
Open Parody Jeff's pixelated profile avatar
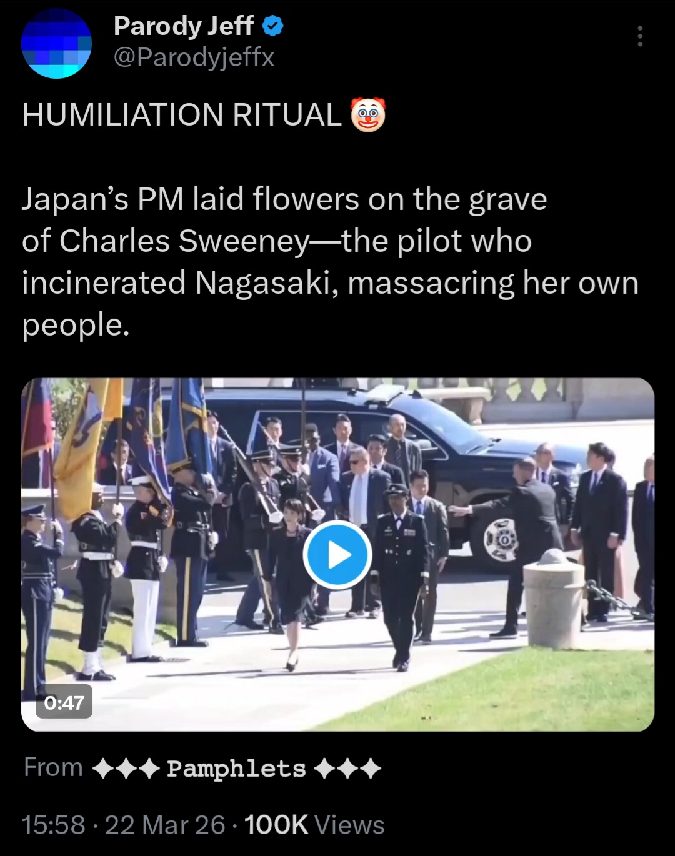(x=56, y=43)
